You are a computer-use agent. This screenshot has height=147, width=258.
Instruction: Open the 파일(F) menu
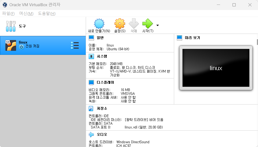point(8,13)
